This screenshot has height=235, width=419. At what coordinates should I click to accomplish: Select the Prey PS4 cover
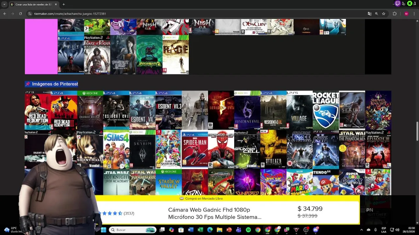(71, 55)
